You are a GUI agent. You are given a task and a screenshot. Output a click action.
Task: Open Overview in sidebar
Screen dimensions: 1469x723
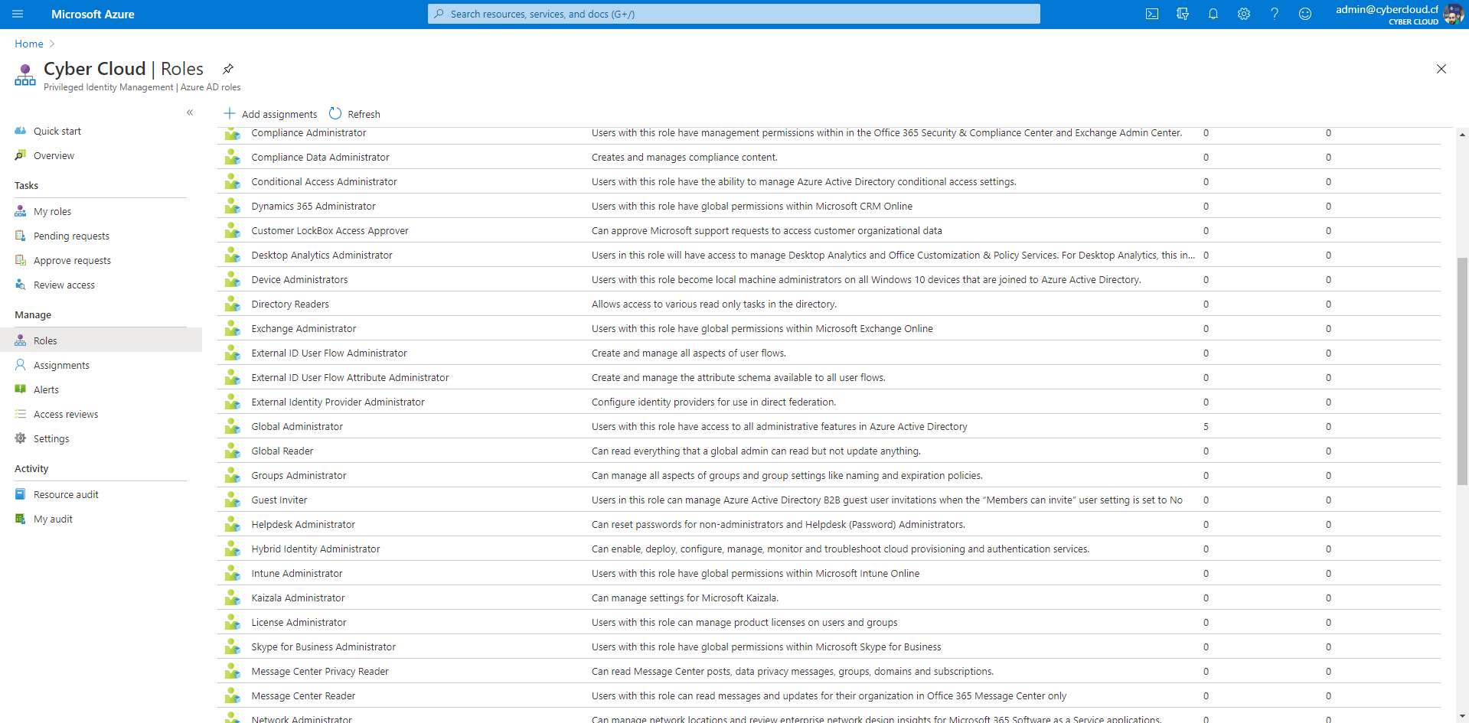pos(54,155)
